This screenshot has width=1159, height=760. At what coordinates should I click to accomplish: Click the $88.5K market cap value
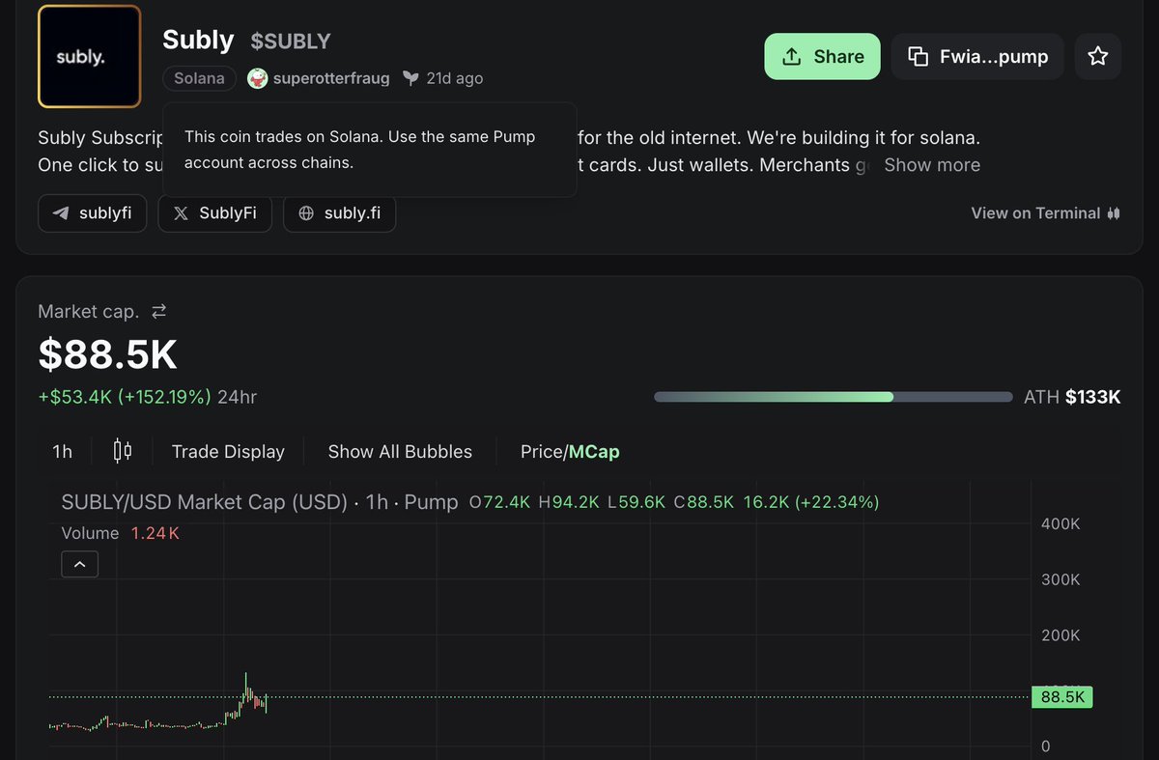[108, 354]
